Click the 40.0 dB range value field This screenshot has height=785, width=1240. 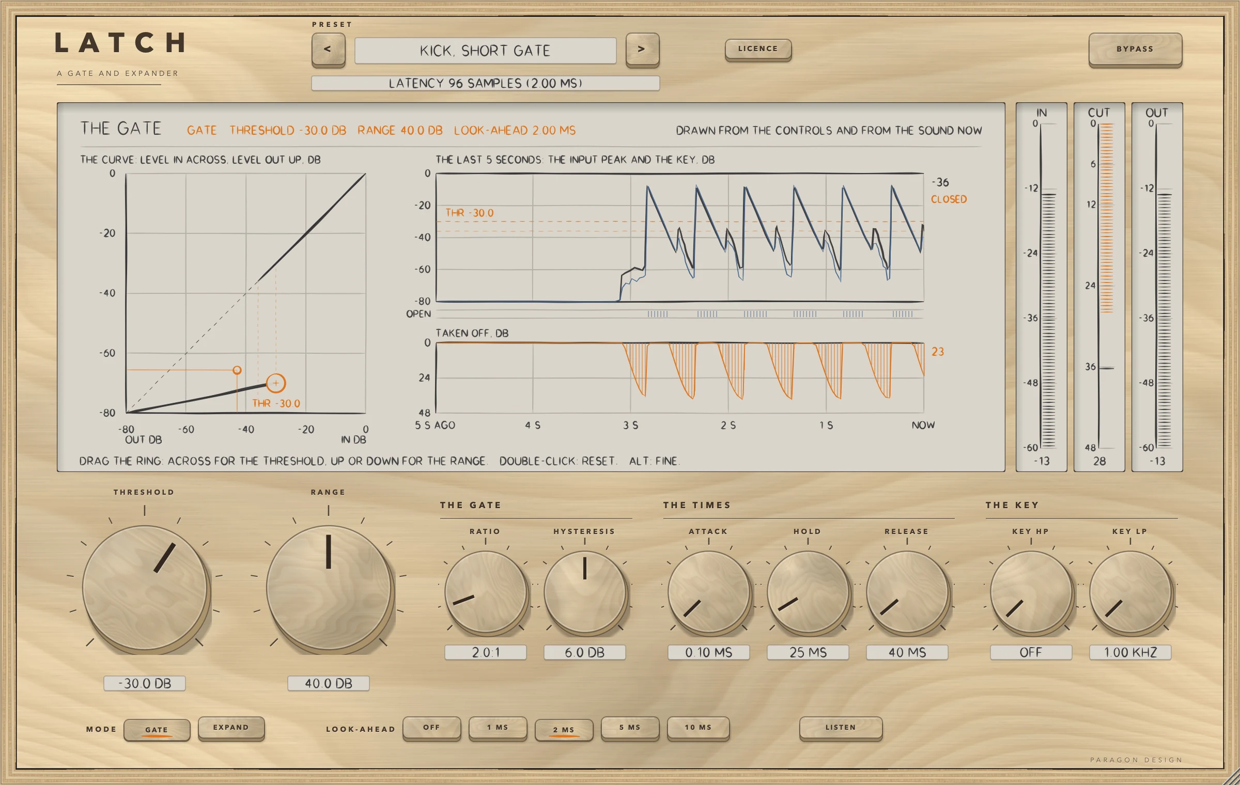click(x=329, y=683)
